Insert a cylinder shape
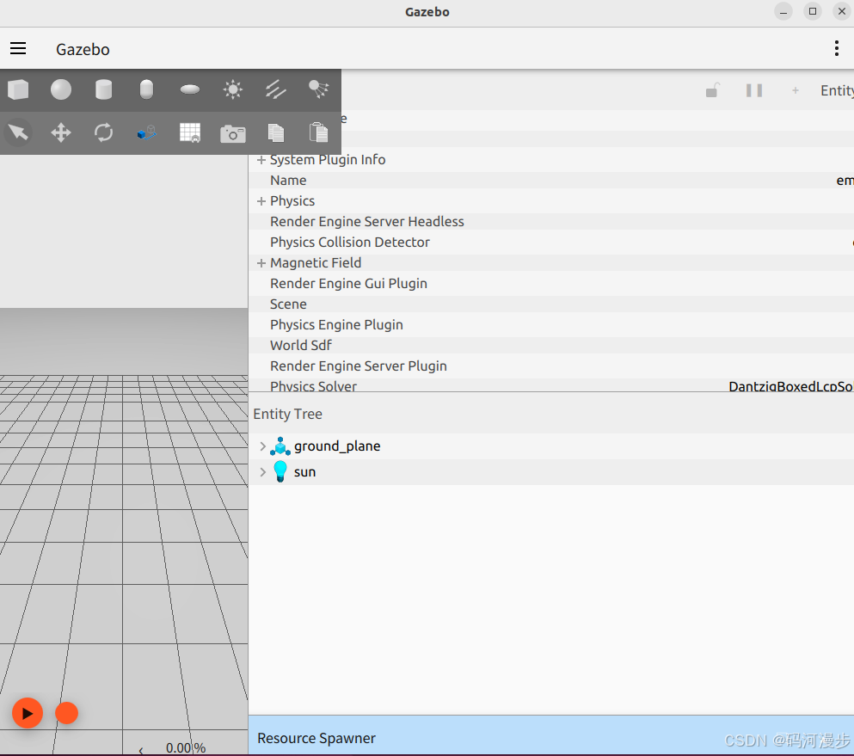This screenshot has width=854, height=756. [103, 89]
